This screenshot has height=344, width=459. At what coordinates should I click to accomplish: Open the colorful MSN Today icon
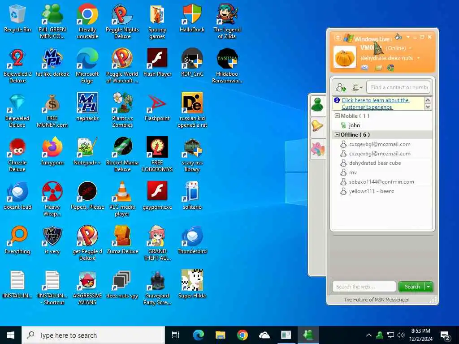coord(390,68)
